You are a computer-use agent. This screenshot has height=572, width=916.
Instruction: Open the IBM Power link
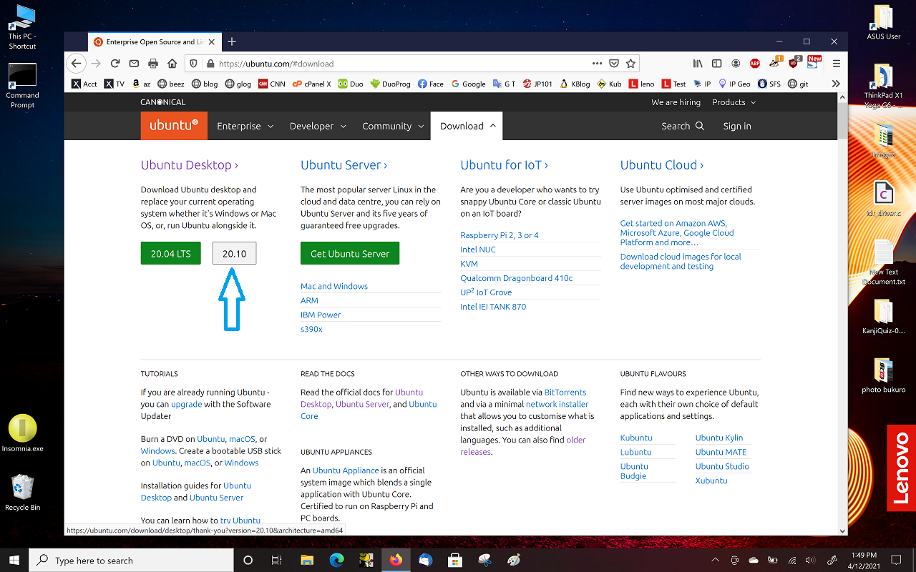point(321,315)
